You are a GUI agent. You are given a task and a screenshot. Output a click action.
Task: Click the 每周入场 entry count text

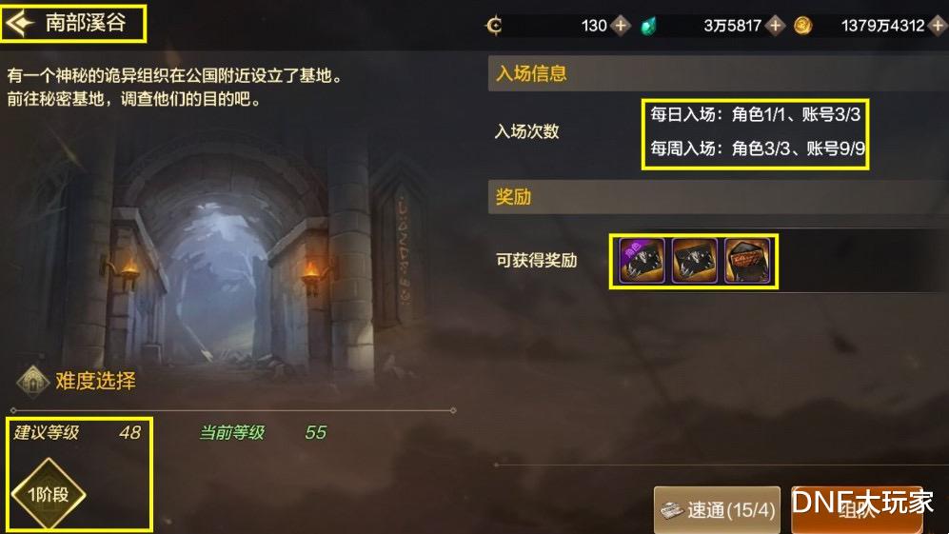click(758, 148)
